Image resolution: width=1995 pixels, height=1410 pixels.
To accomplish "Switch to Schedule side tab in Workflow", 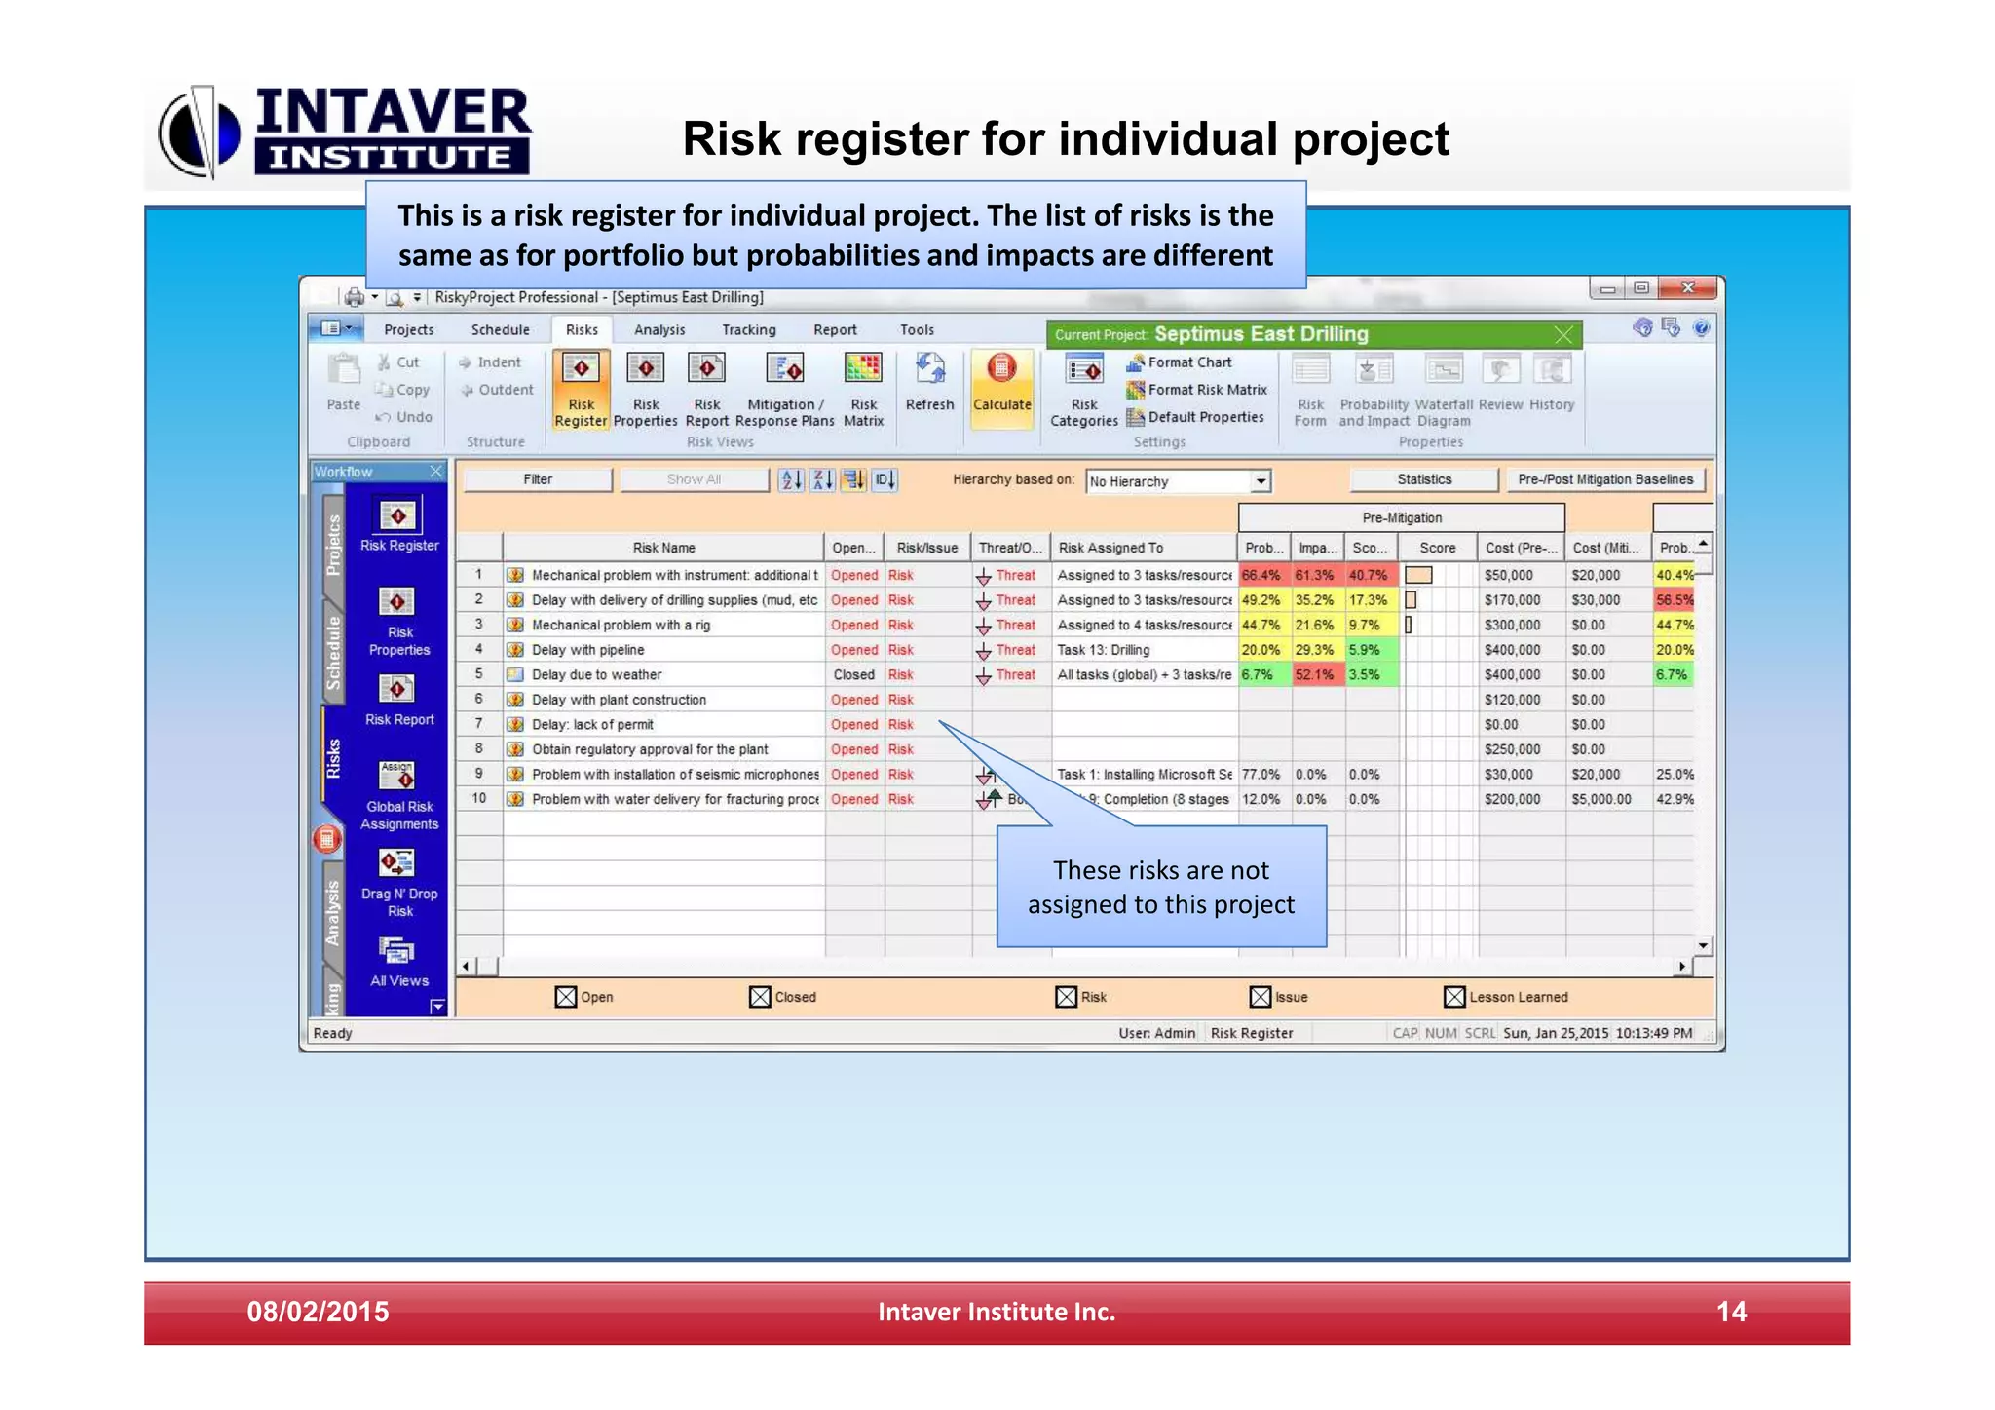I will click(x=333, y=652).
